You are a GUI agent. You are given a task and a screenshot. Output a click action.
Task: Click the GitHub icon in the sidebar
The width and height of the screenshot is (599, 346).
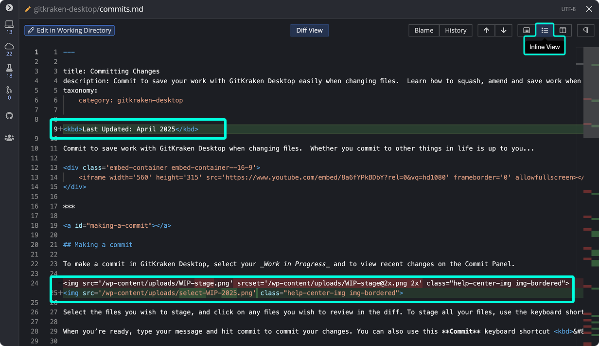tap(9, 116)
